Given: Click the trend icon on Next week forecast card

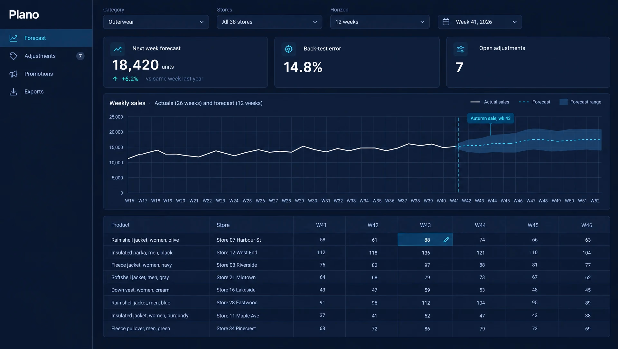Looking at the screenshot, I should tap(117, 49).
